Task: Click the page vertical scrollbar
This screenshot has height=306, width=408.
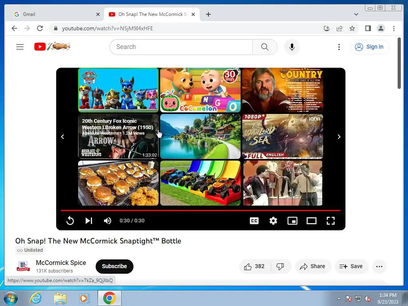Action: 399,63
